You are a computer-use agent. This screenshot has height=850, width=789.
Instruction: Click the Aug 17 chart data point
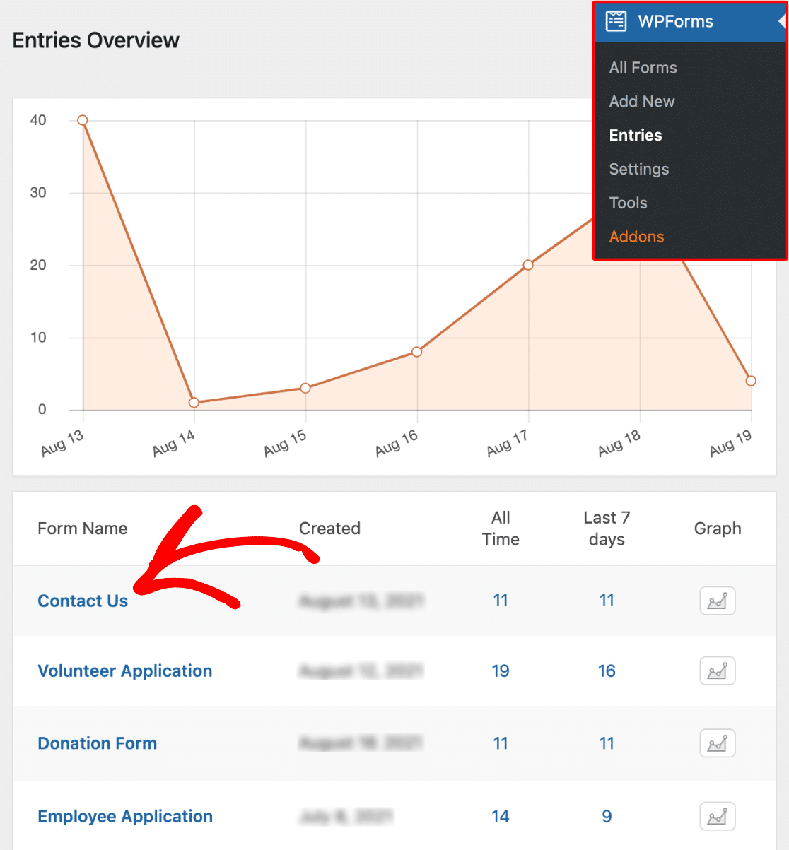point(528,265)
